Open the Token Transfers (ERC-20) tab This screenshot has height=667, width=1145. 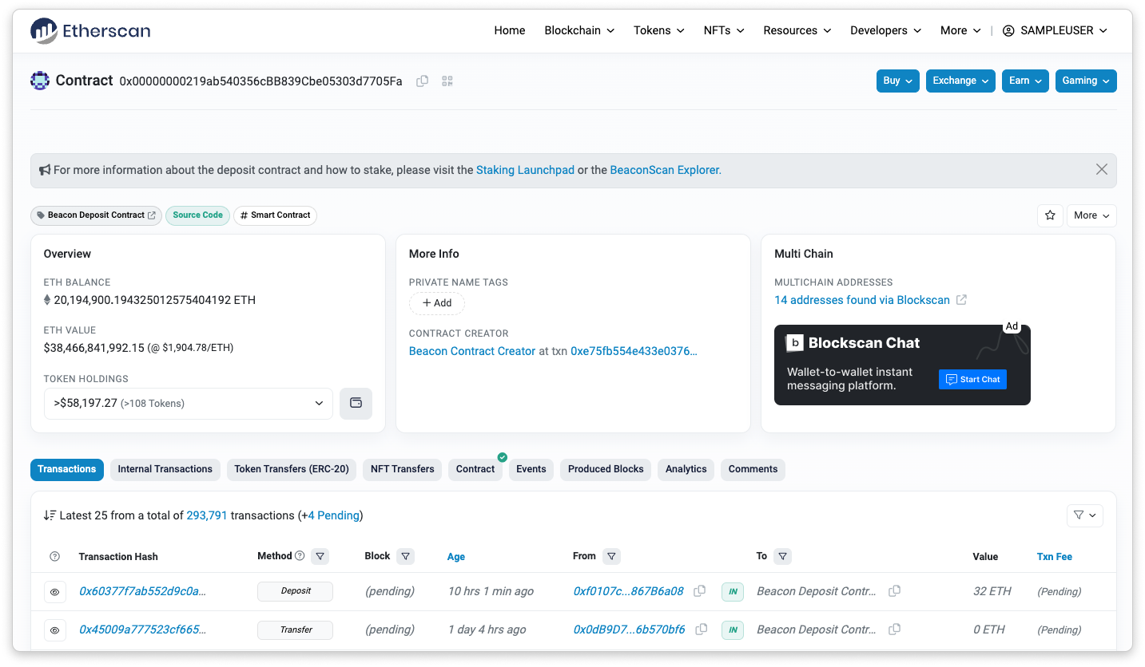coord(292,469)
